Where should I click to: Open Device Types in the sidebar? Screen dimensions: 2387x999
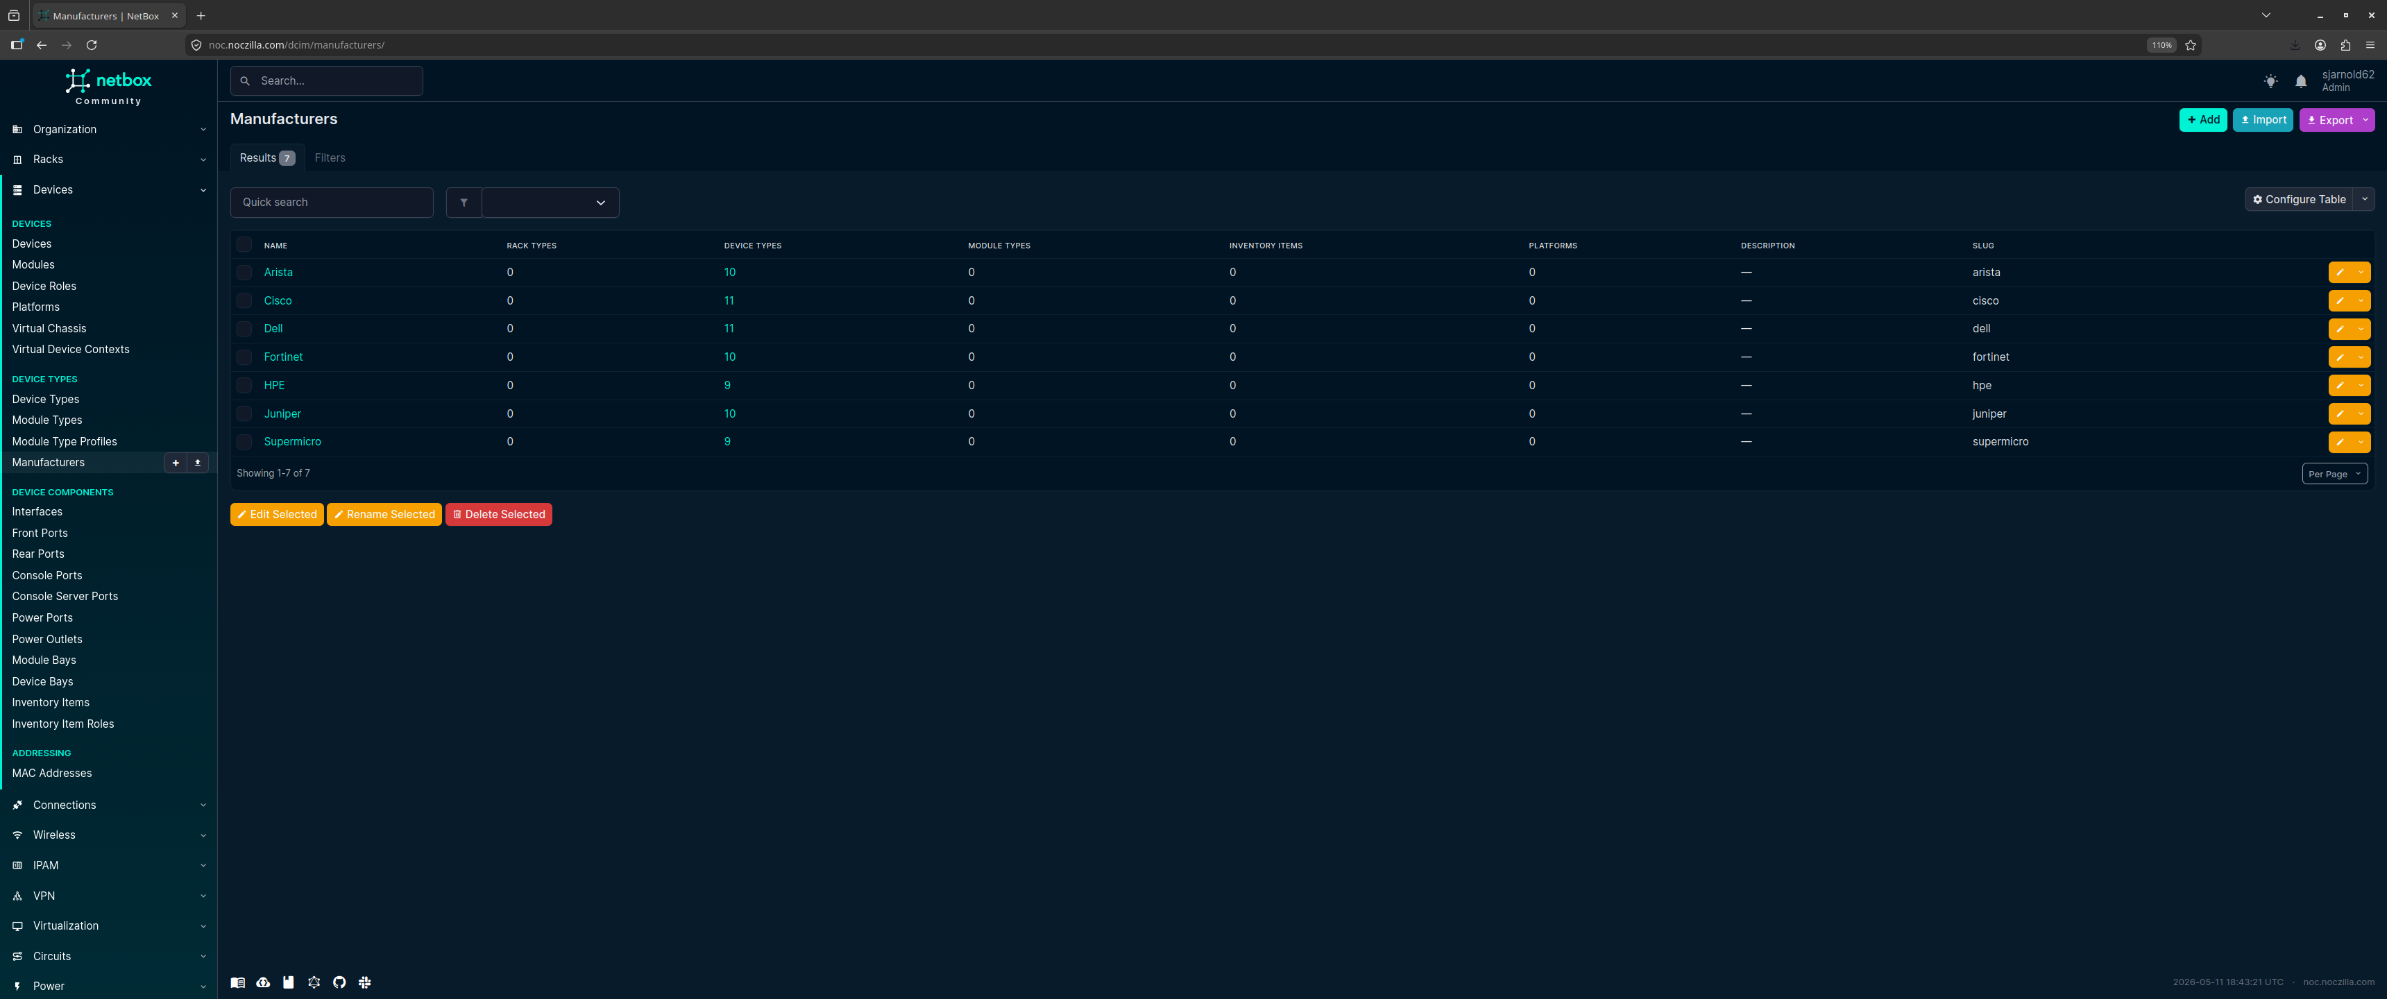(45, 400)
